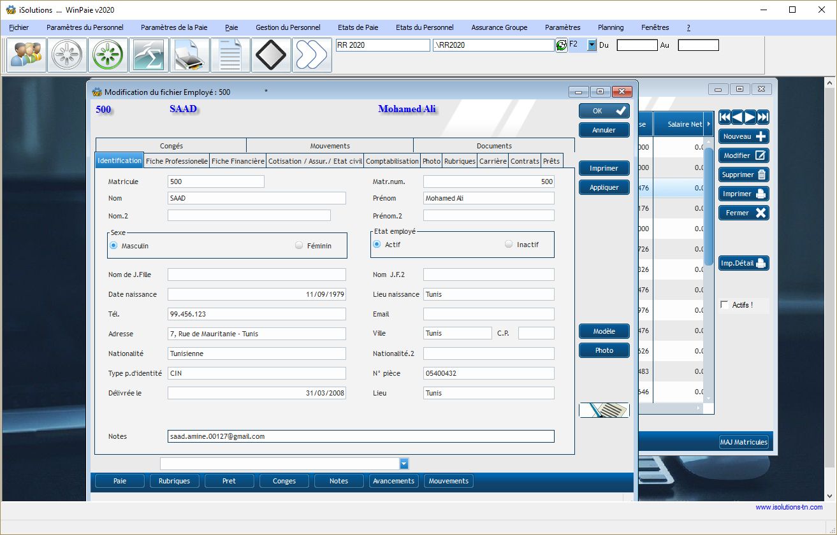Expand the combo box above Paie button
The height and width of the screenshot is (535, 837).
pos(404,464)
